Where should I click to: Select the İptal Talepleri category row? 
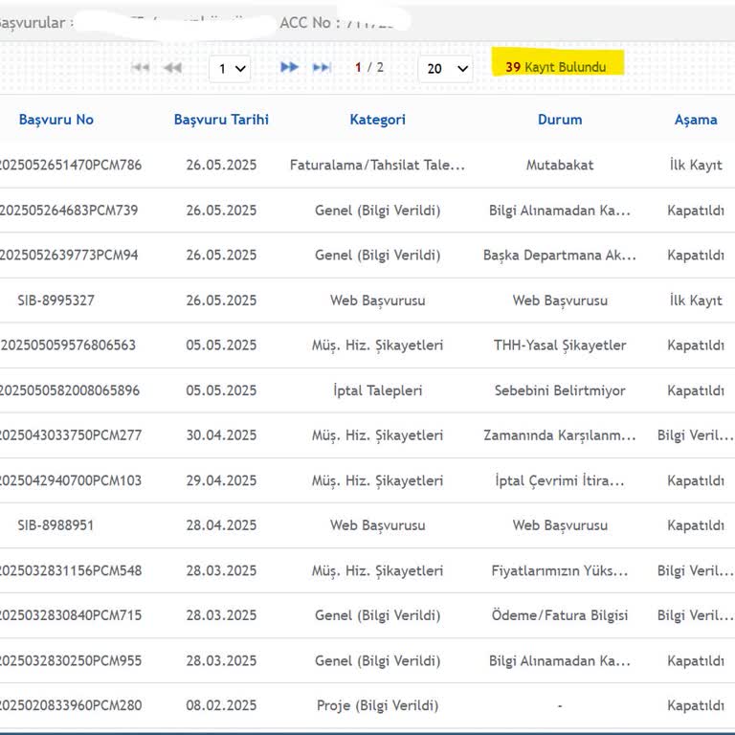pyautogui.click(x=377, y=390)
